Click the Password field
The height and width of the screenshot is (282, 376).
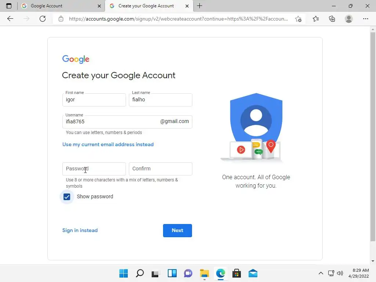[x=94, y=169]
